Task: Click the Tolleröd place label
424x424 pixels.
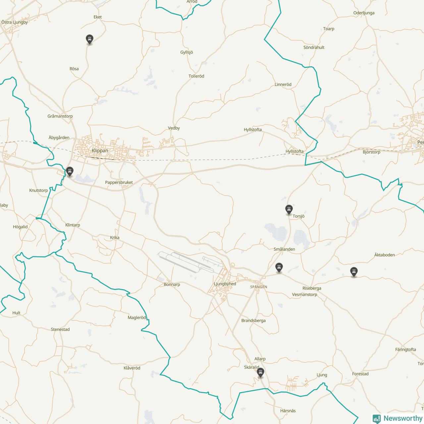Action: 196,76
